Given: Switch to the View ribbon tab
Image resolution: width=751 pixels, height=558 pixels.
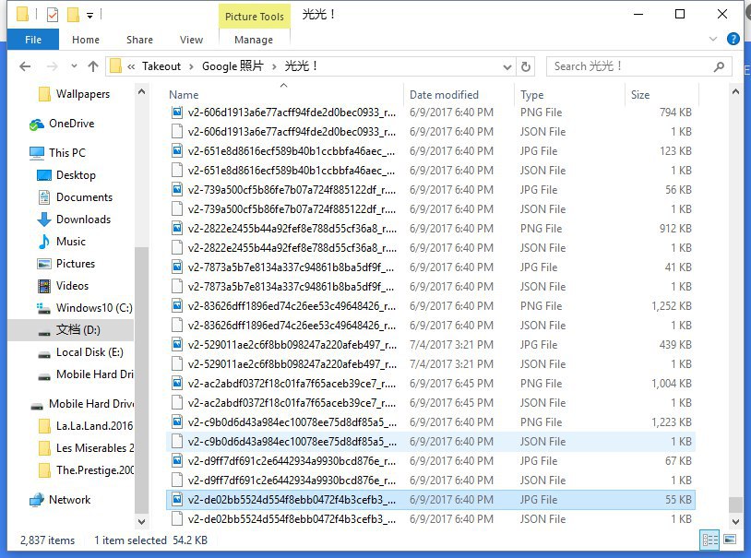Looking at the screenshot, I should (x=191, y=40).
